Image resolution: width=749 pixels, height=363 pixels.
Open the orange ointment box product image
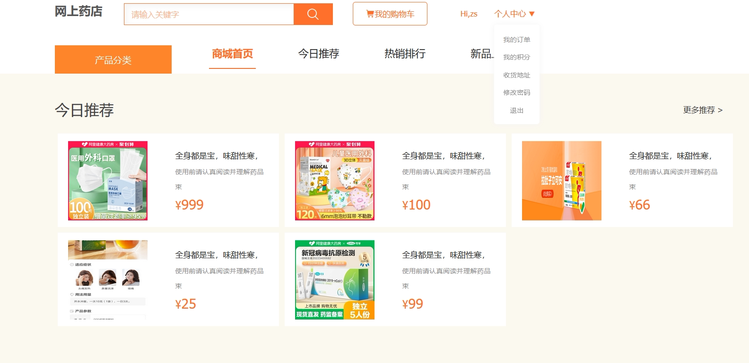coord(562,180)
